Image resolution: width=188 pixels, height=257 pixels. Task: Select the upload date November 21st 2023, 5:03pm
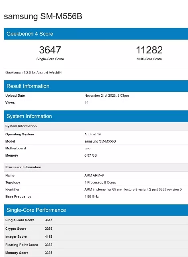(106, 96)
